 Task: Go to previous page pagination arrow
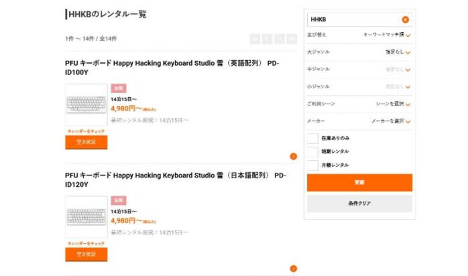[267, 39]
